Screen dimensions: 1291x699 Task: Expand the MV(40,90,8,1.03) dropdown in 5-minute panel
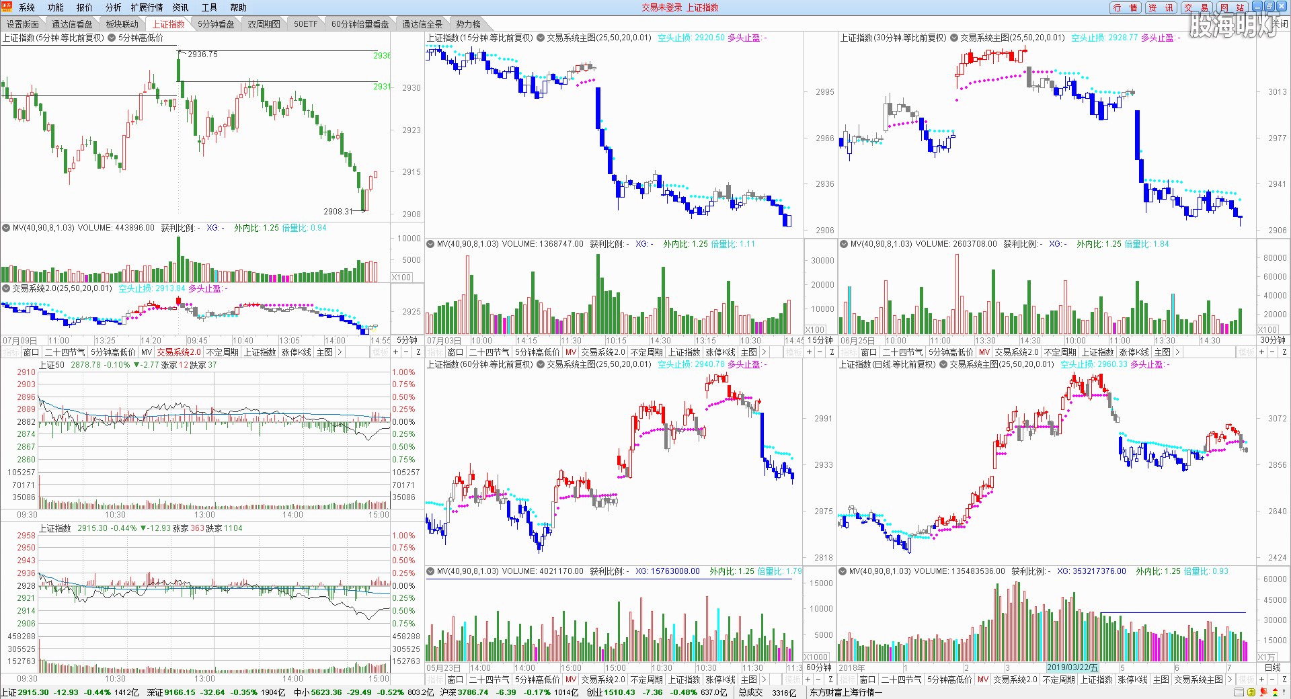tap(6, 228)
